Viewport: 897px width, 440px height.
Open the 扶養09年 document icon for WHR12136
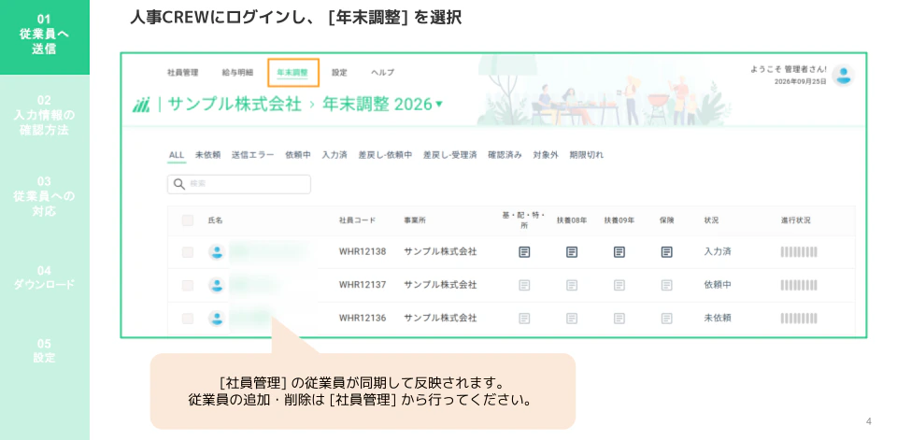pos(619,319)
